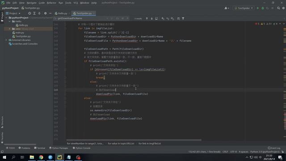Open the VCS menu
This screenshot has width=286, height=161.
coord(76,3)
